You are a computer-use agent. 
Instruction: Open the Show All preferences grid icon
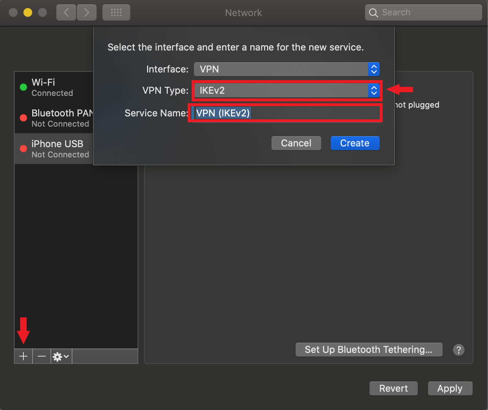116,12
